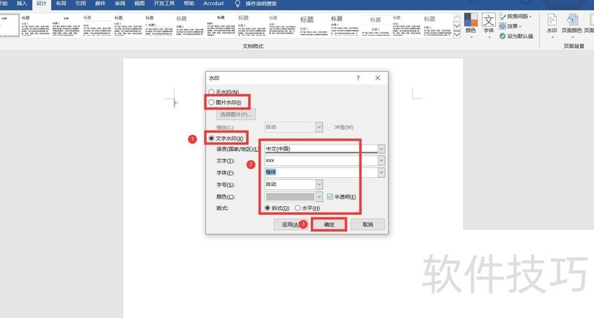Expand the document formats gallery more arrow
594x318 pixels.
coord(457,34)
